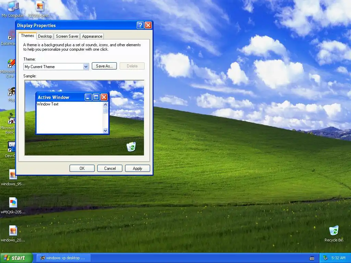This screenshot has height=263, width=351.
Task: Click the 5:32 AM clock
Action: click(338, 258)
